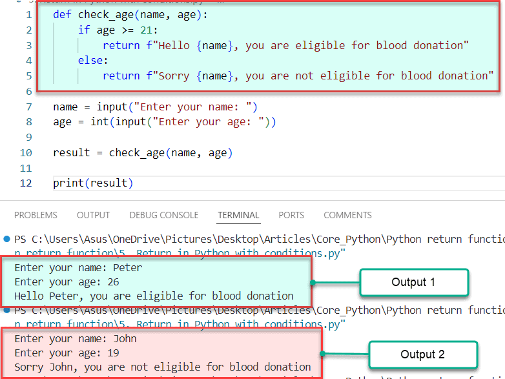This screenshot has width=505, height=379.
Task: Click line number 9 in the gutter
Action: point(29,138)
